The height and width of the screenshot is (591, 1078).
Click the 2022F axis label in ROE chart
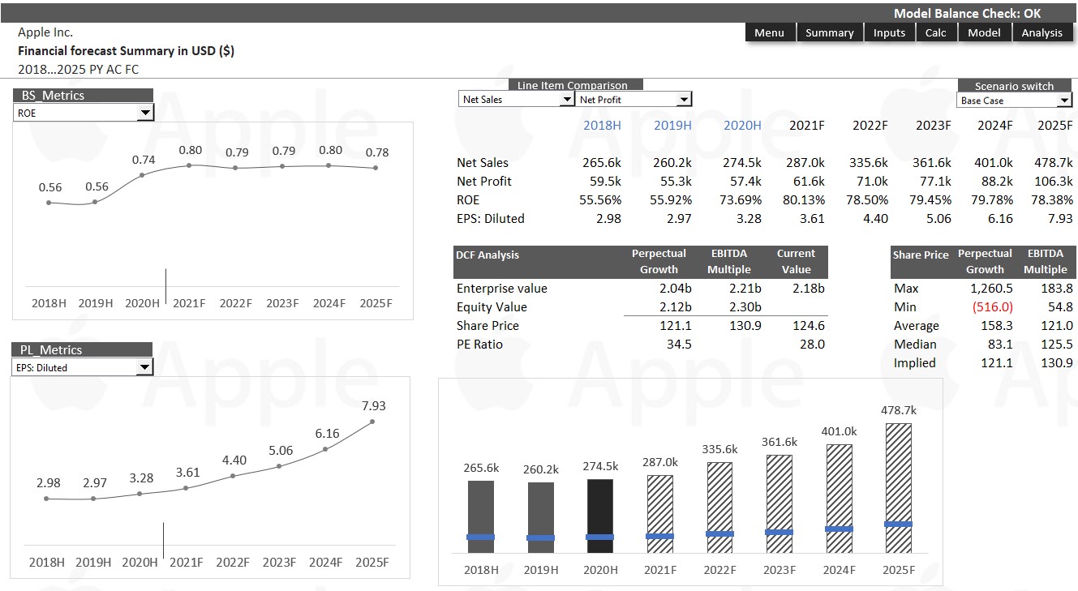pos(236,303)
